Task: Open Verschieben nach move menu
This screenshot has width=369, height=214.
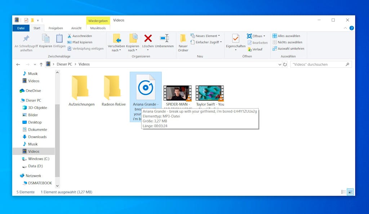Action: click(116, 43)
